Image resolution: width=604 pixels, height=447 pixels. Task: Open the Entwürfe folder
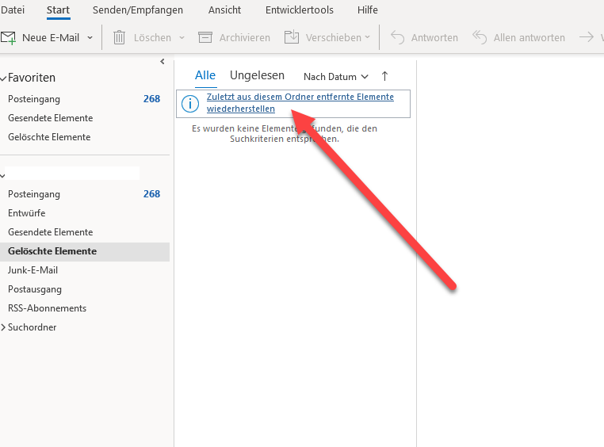[26, 213]
